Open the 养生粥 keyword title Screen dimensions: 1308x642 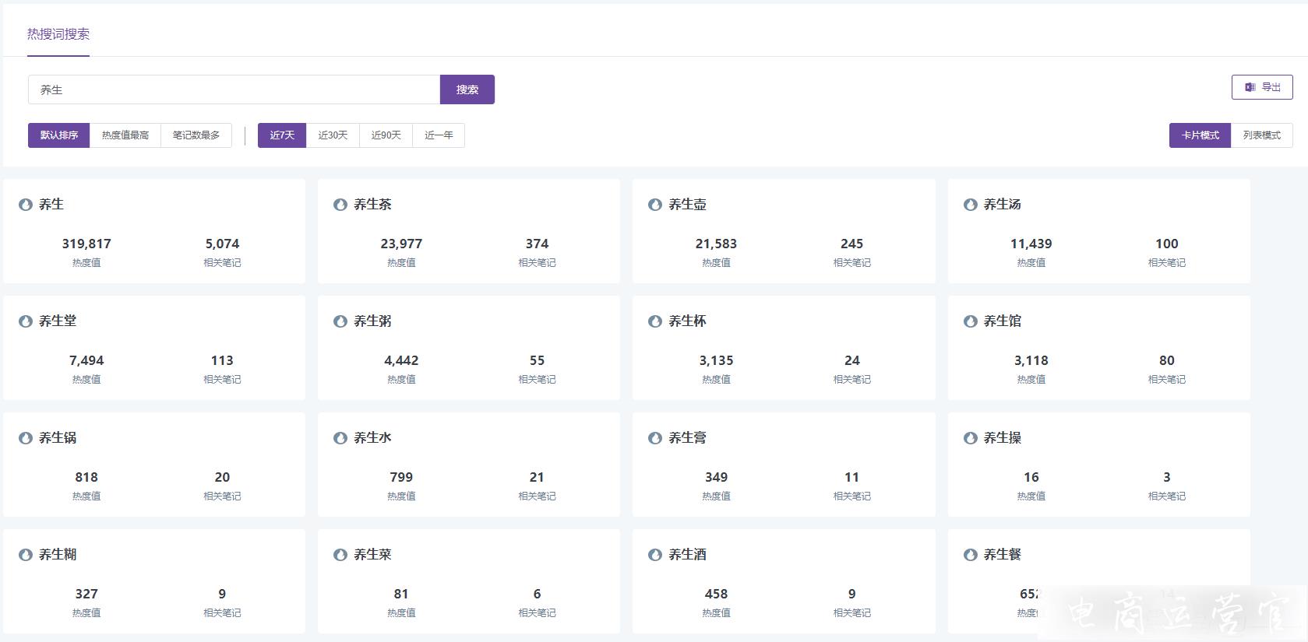[x=372, y=321]
